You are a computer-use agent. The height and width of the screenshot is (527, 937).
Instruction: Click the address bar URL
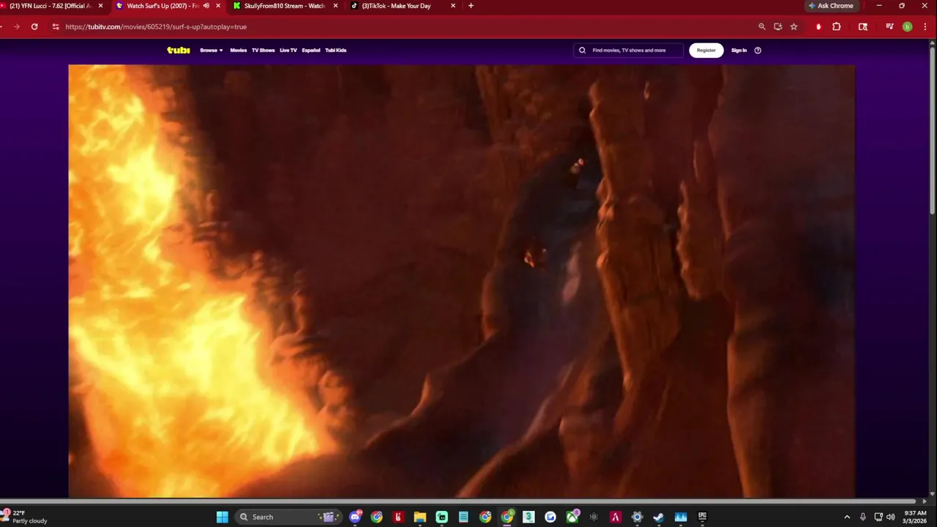coord(156,26)
